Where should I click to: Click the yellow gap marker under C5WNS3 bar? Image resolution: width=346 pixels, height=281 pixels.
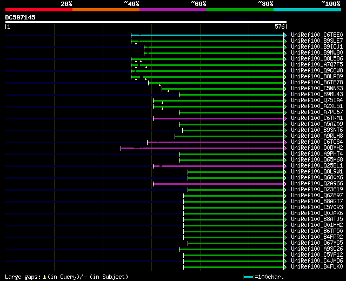tap(168, 91)
